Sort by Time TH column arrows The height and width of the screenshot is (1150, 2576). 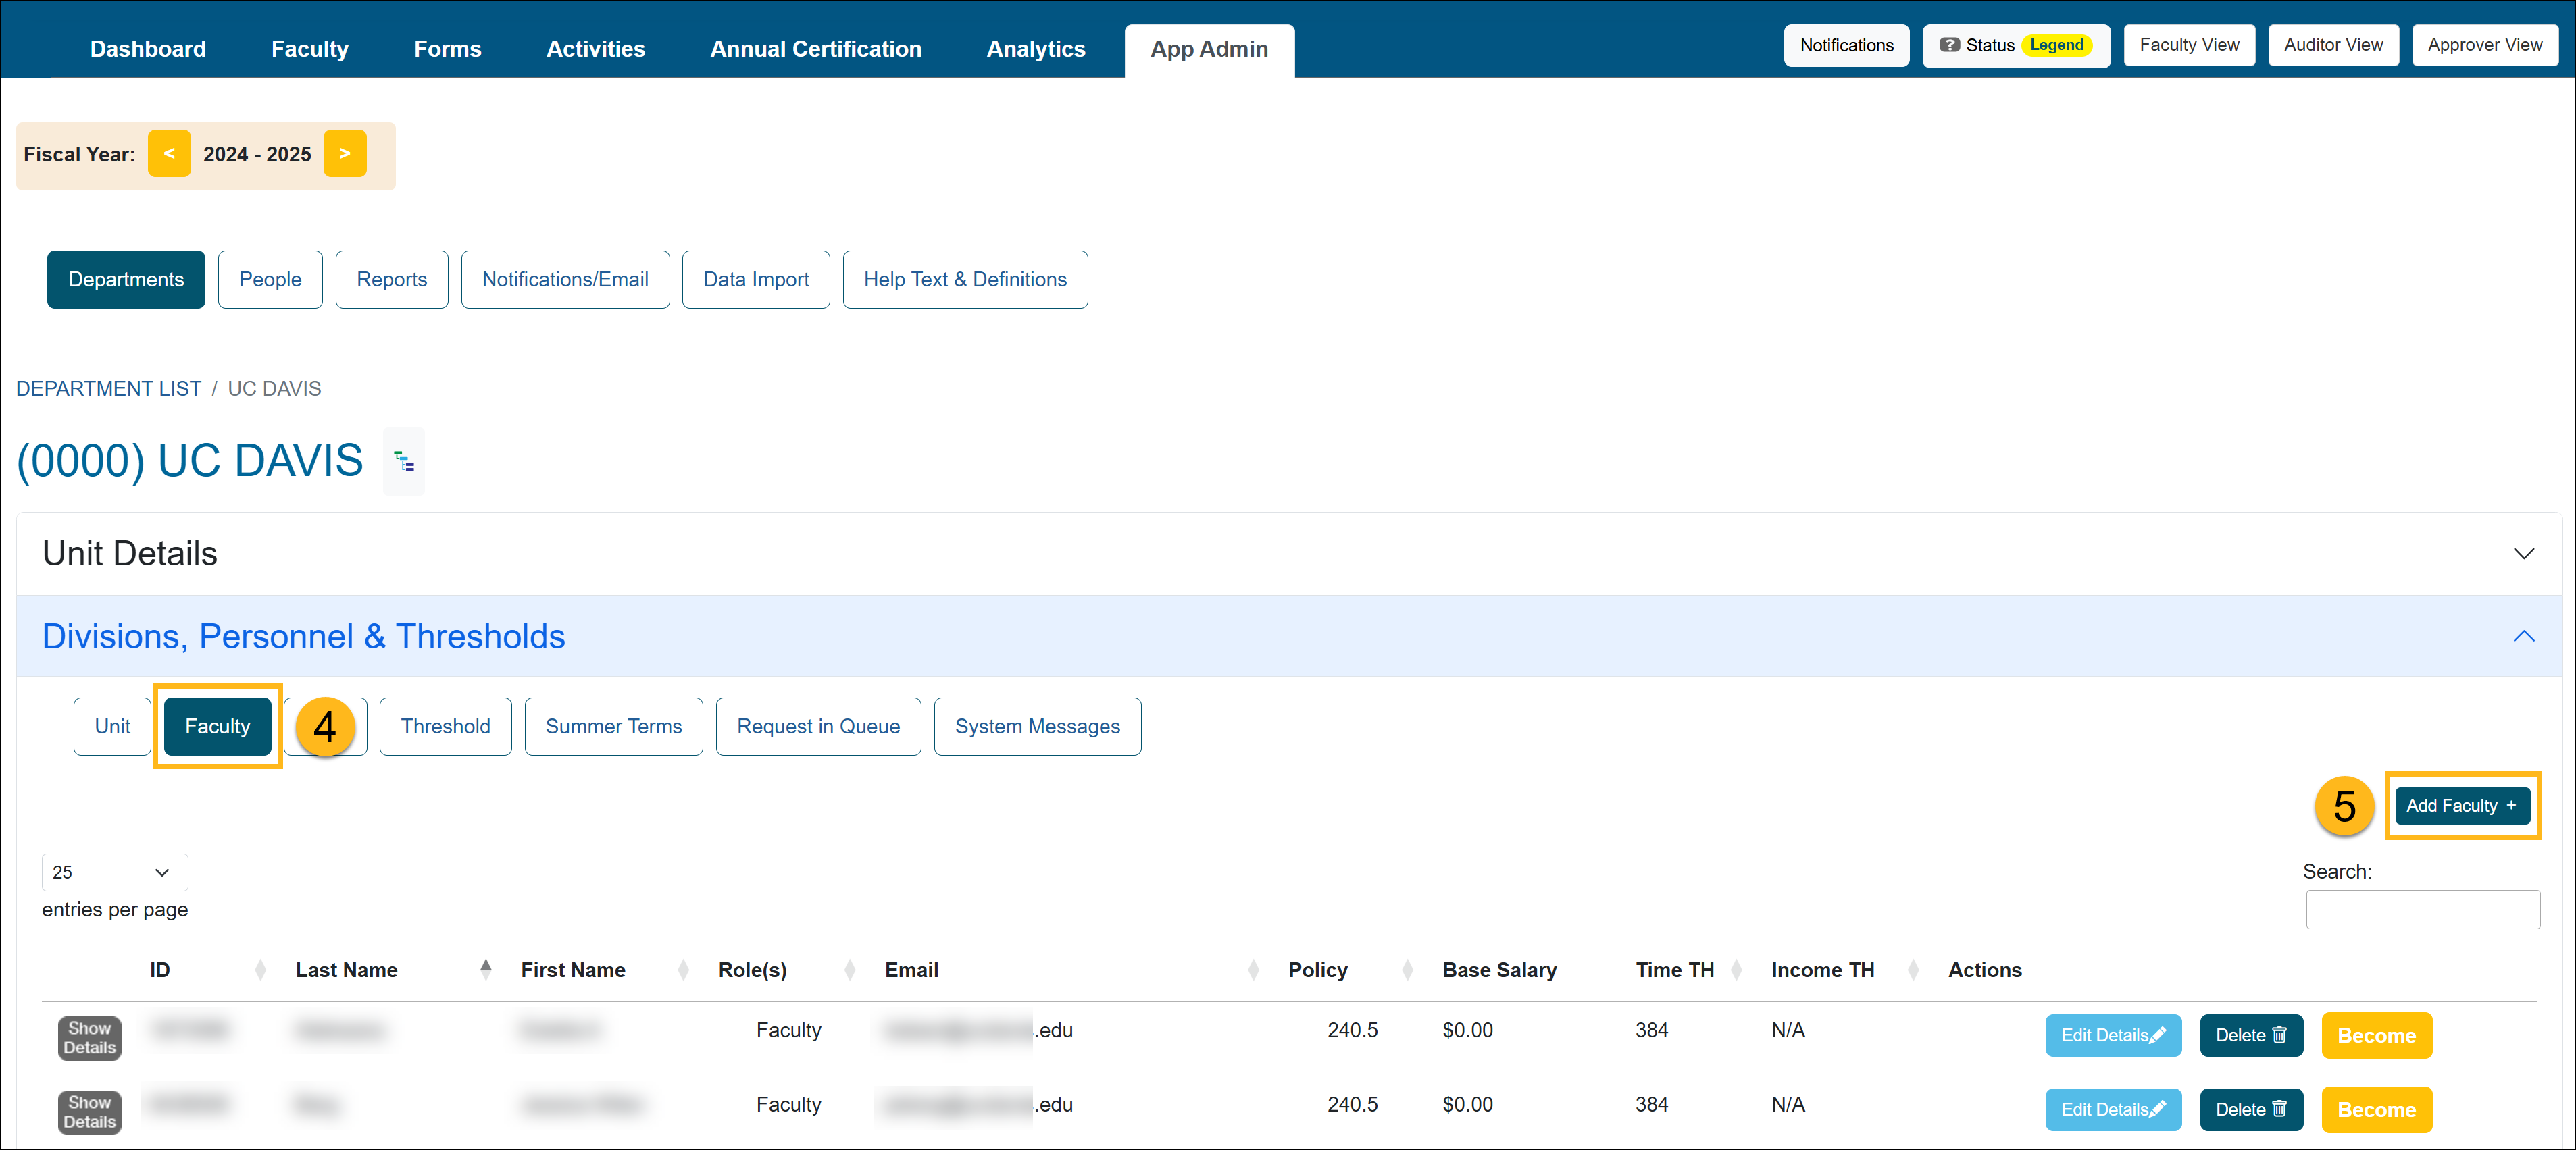(1736, 970)
